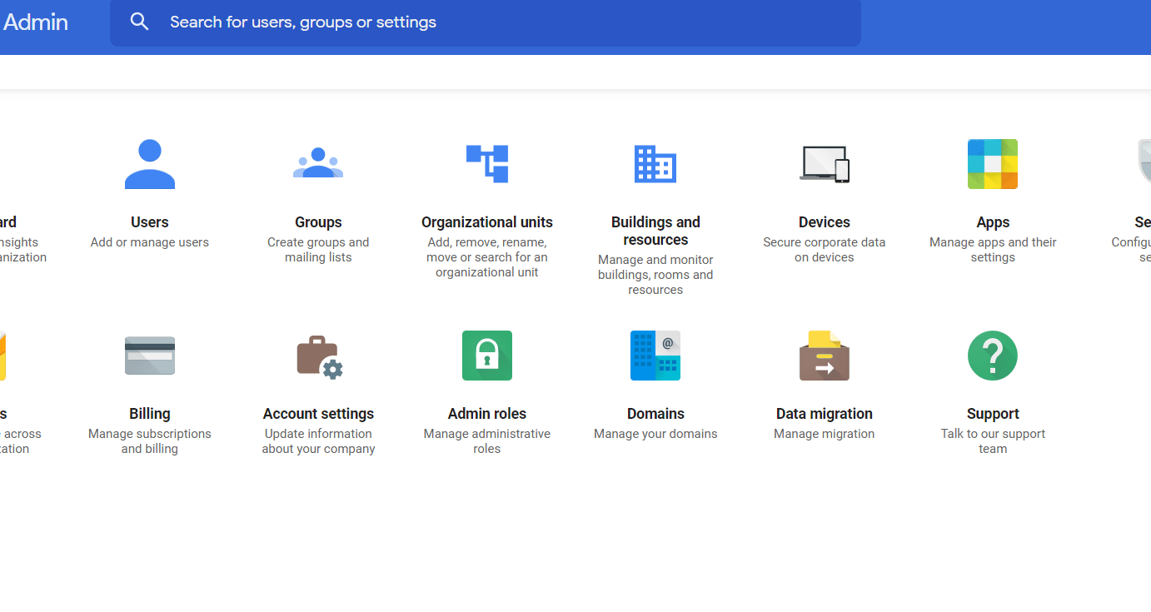Image resolution: width=1151 pixels, height=612 pixels.
Task: Select the Account settings heading
Action: coord(318,414)
